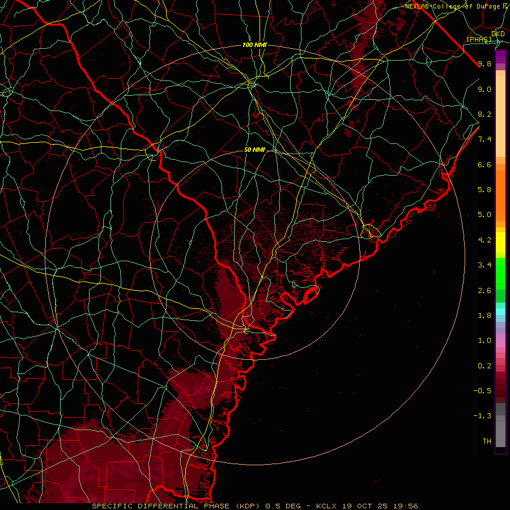Image resolution: width=510 pixels, height=510 pixels.
Task: Click the 4.2 value on the color scale
Action: tap(484, 240)
